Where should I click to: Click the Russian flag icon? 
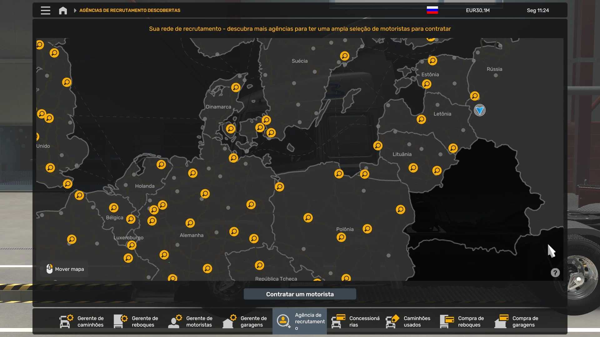click(432, 10)
